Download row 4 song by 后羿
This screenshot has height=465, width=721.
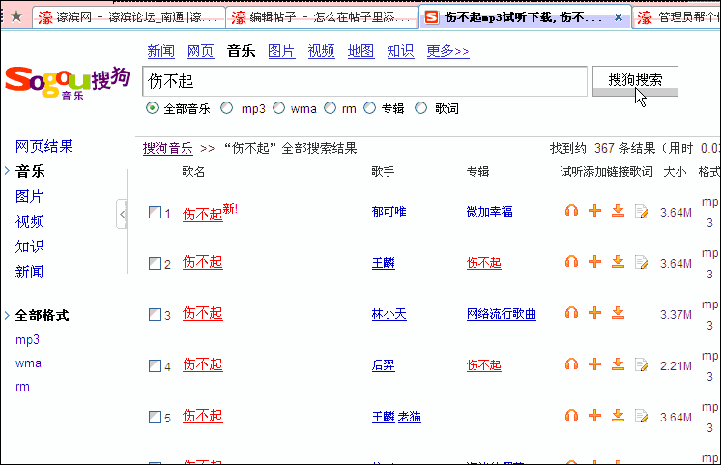tap(618, 364)
